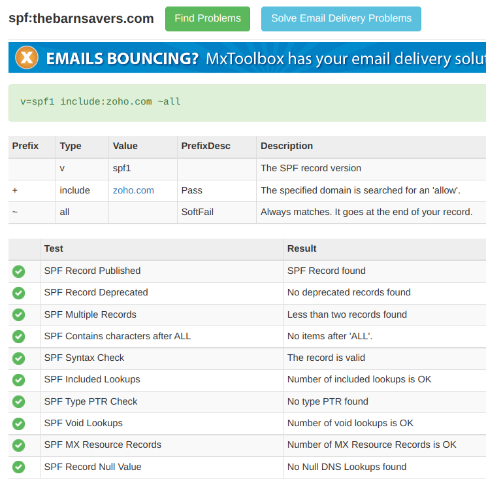Screen dimensions: 486x487
Task: Click 'The SPF record version' description
Action: [311, 169]
